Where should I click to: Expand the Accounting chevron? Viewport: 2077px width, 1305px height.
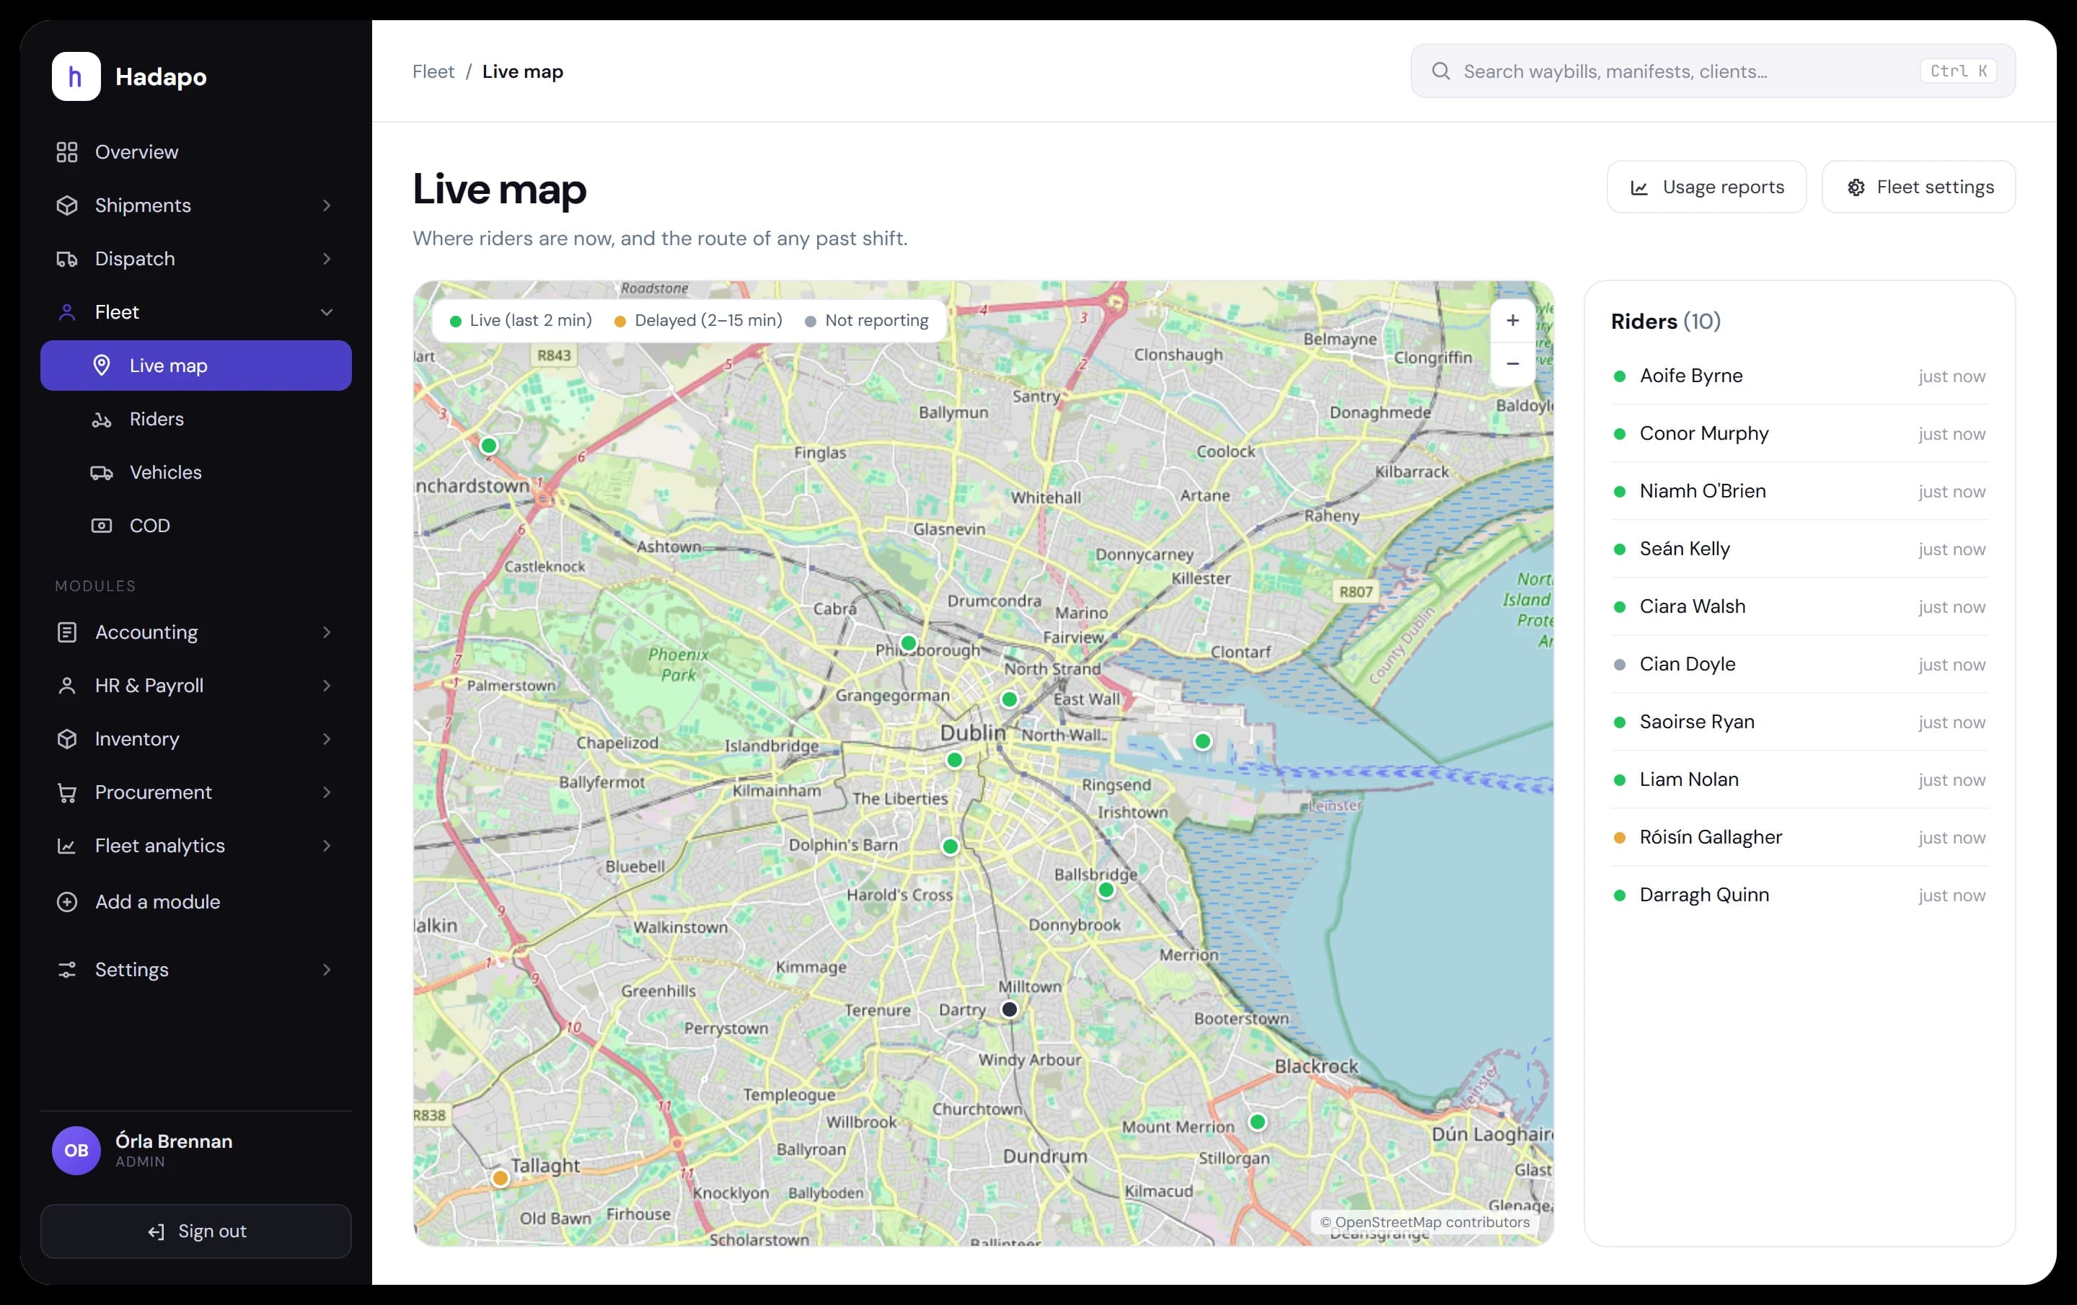(x=327, y=632)
